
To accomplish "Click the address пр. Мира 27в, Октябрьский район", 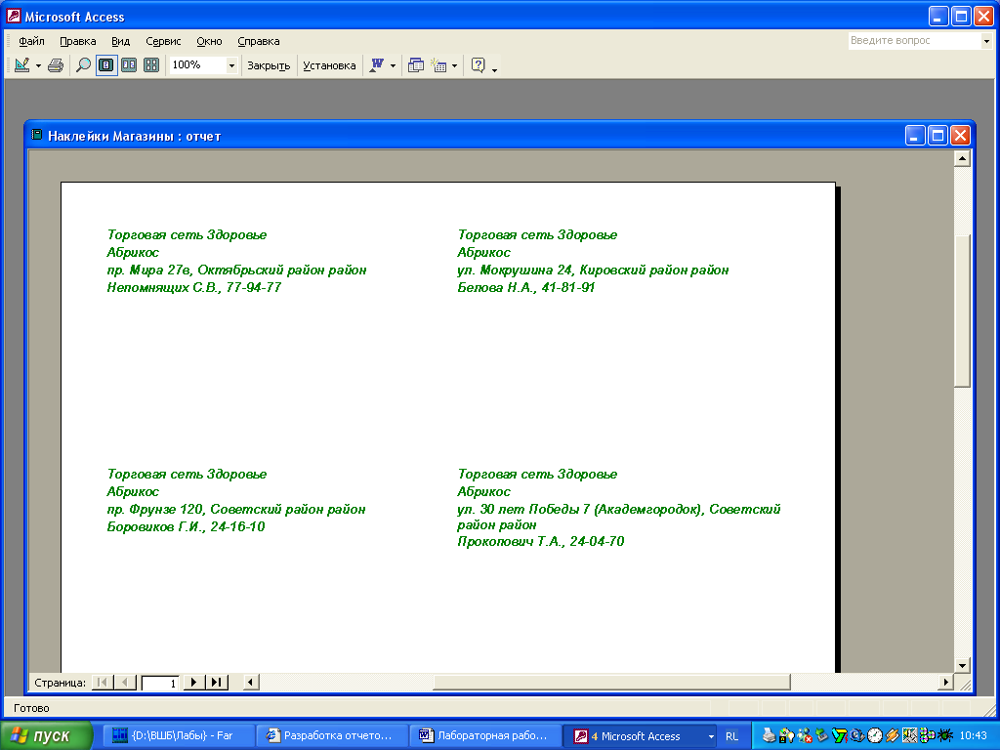I will point(217,271).
